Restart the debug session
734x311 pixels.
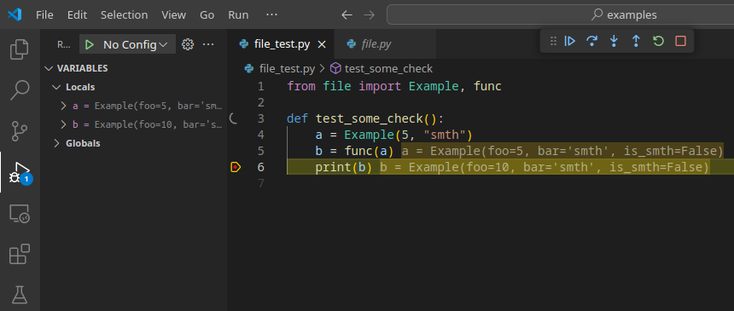tap(658, 41)
